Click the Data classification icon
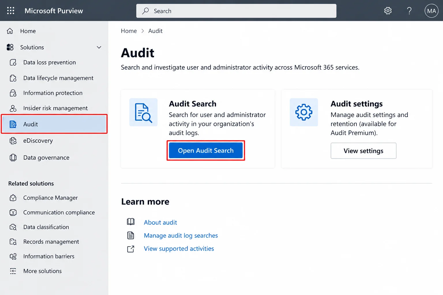This screenshot has width=443, height=295. [13, 227]
